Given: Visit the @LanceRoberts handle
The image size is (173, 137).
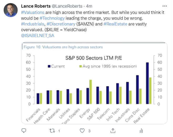Looking at the screenshot, I should (67, 6).
